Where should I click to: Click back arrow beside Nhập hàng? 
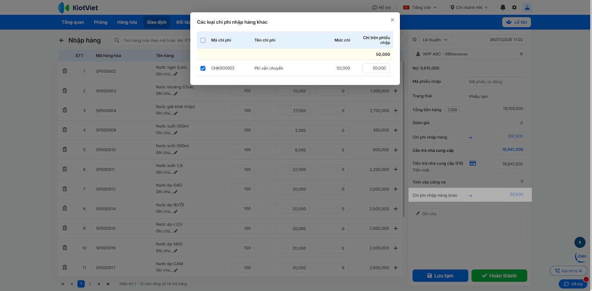(62, 40)
